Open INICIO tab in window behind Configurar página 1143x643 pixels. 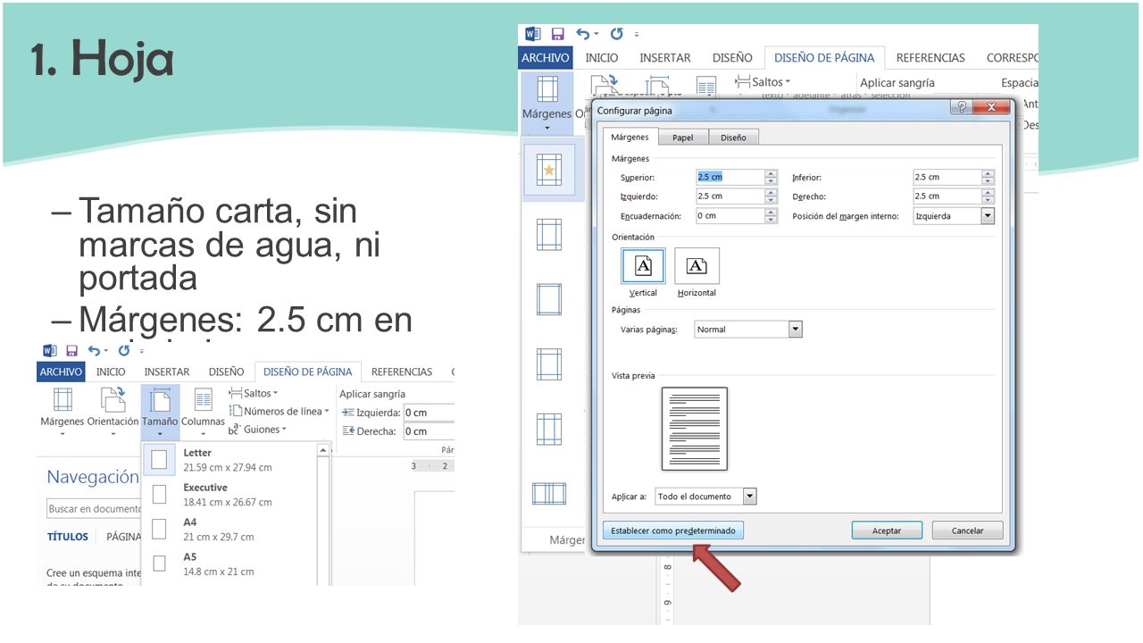click(602, 58)
